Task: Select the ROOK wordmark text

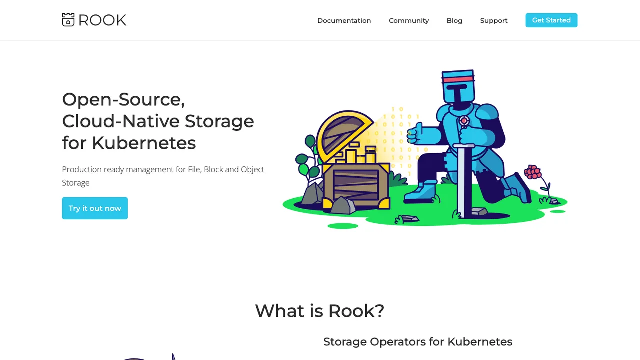Action: click(x=102, y=20)
